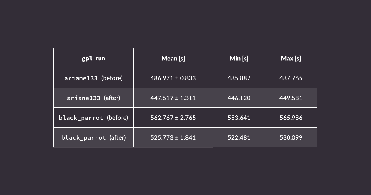Image resolution: width=371 pixels, height=195 pixels.
Task: Click mean value 447.517 ± 1.311
Action: [x=173, y=98]
